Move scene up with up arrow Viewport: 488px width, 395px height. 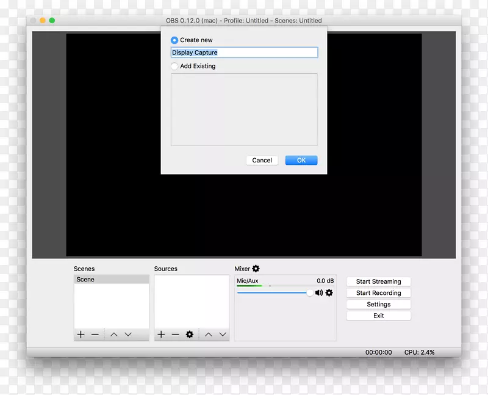tap(114, 335)
